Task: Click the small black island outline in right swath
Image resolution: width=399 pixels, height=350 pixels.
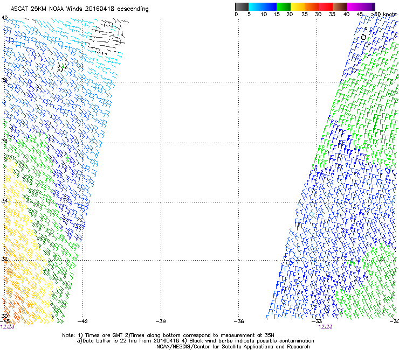Action: 363,37
